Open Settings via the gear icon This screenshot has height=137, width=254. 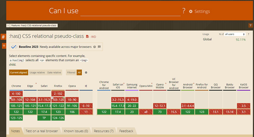191,11
